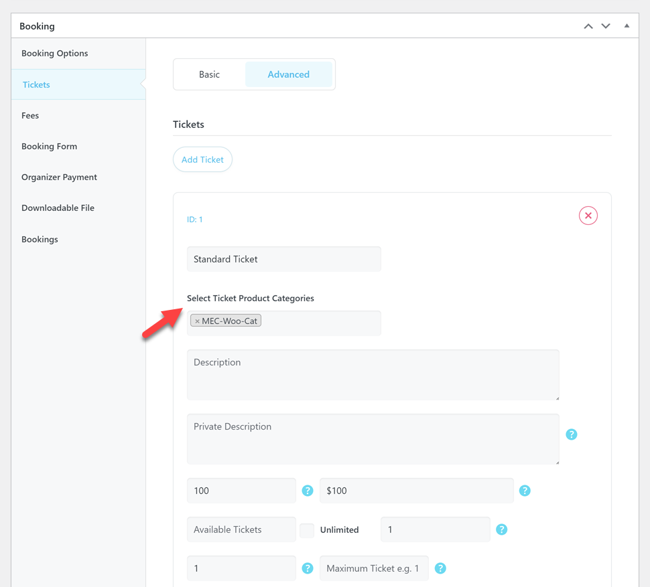Open the Fees section
650x587 pixels.
pos(30,116)
